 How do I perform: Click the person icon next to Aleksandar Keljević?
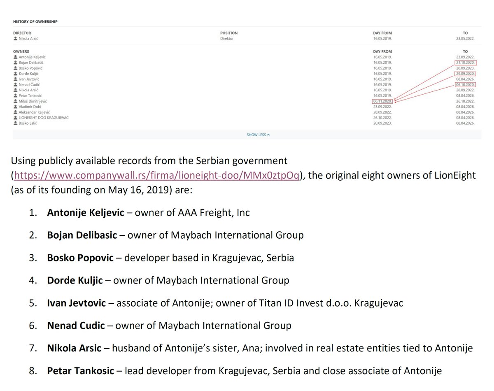pos(16,112)
